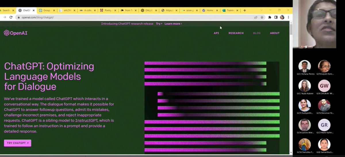Open the BLOG menu item

[x=257, y=33]
